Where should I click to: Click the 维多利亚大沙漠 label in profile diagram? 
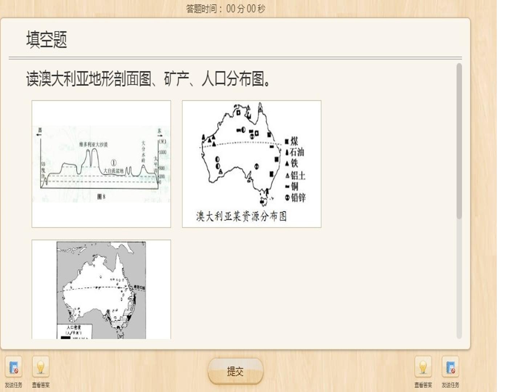[x=93, y=144]
